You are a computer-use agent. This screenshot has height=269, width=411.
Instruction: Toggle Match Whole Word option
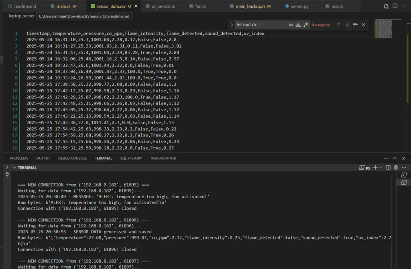tap(298, 25)
